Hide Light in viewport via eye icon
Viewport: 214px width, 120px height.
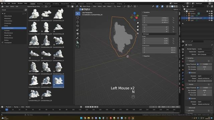coord(209,20)
